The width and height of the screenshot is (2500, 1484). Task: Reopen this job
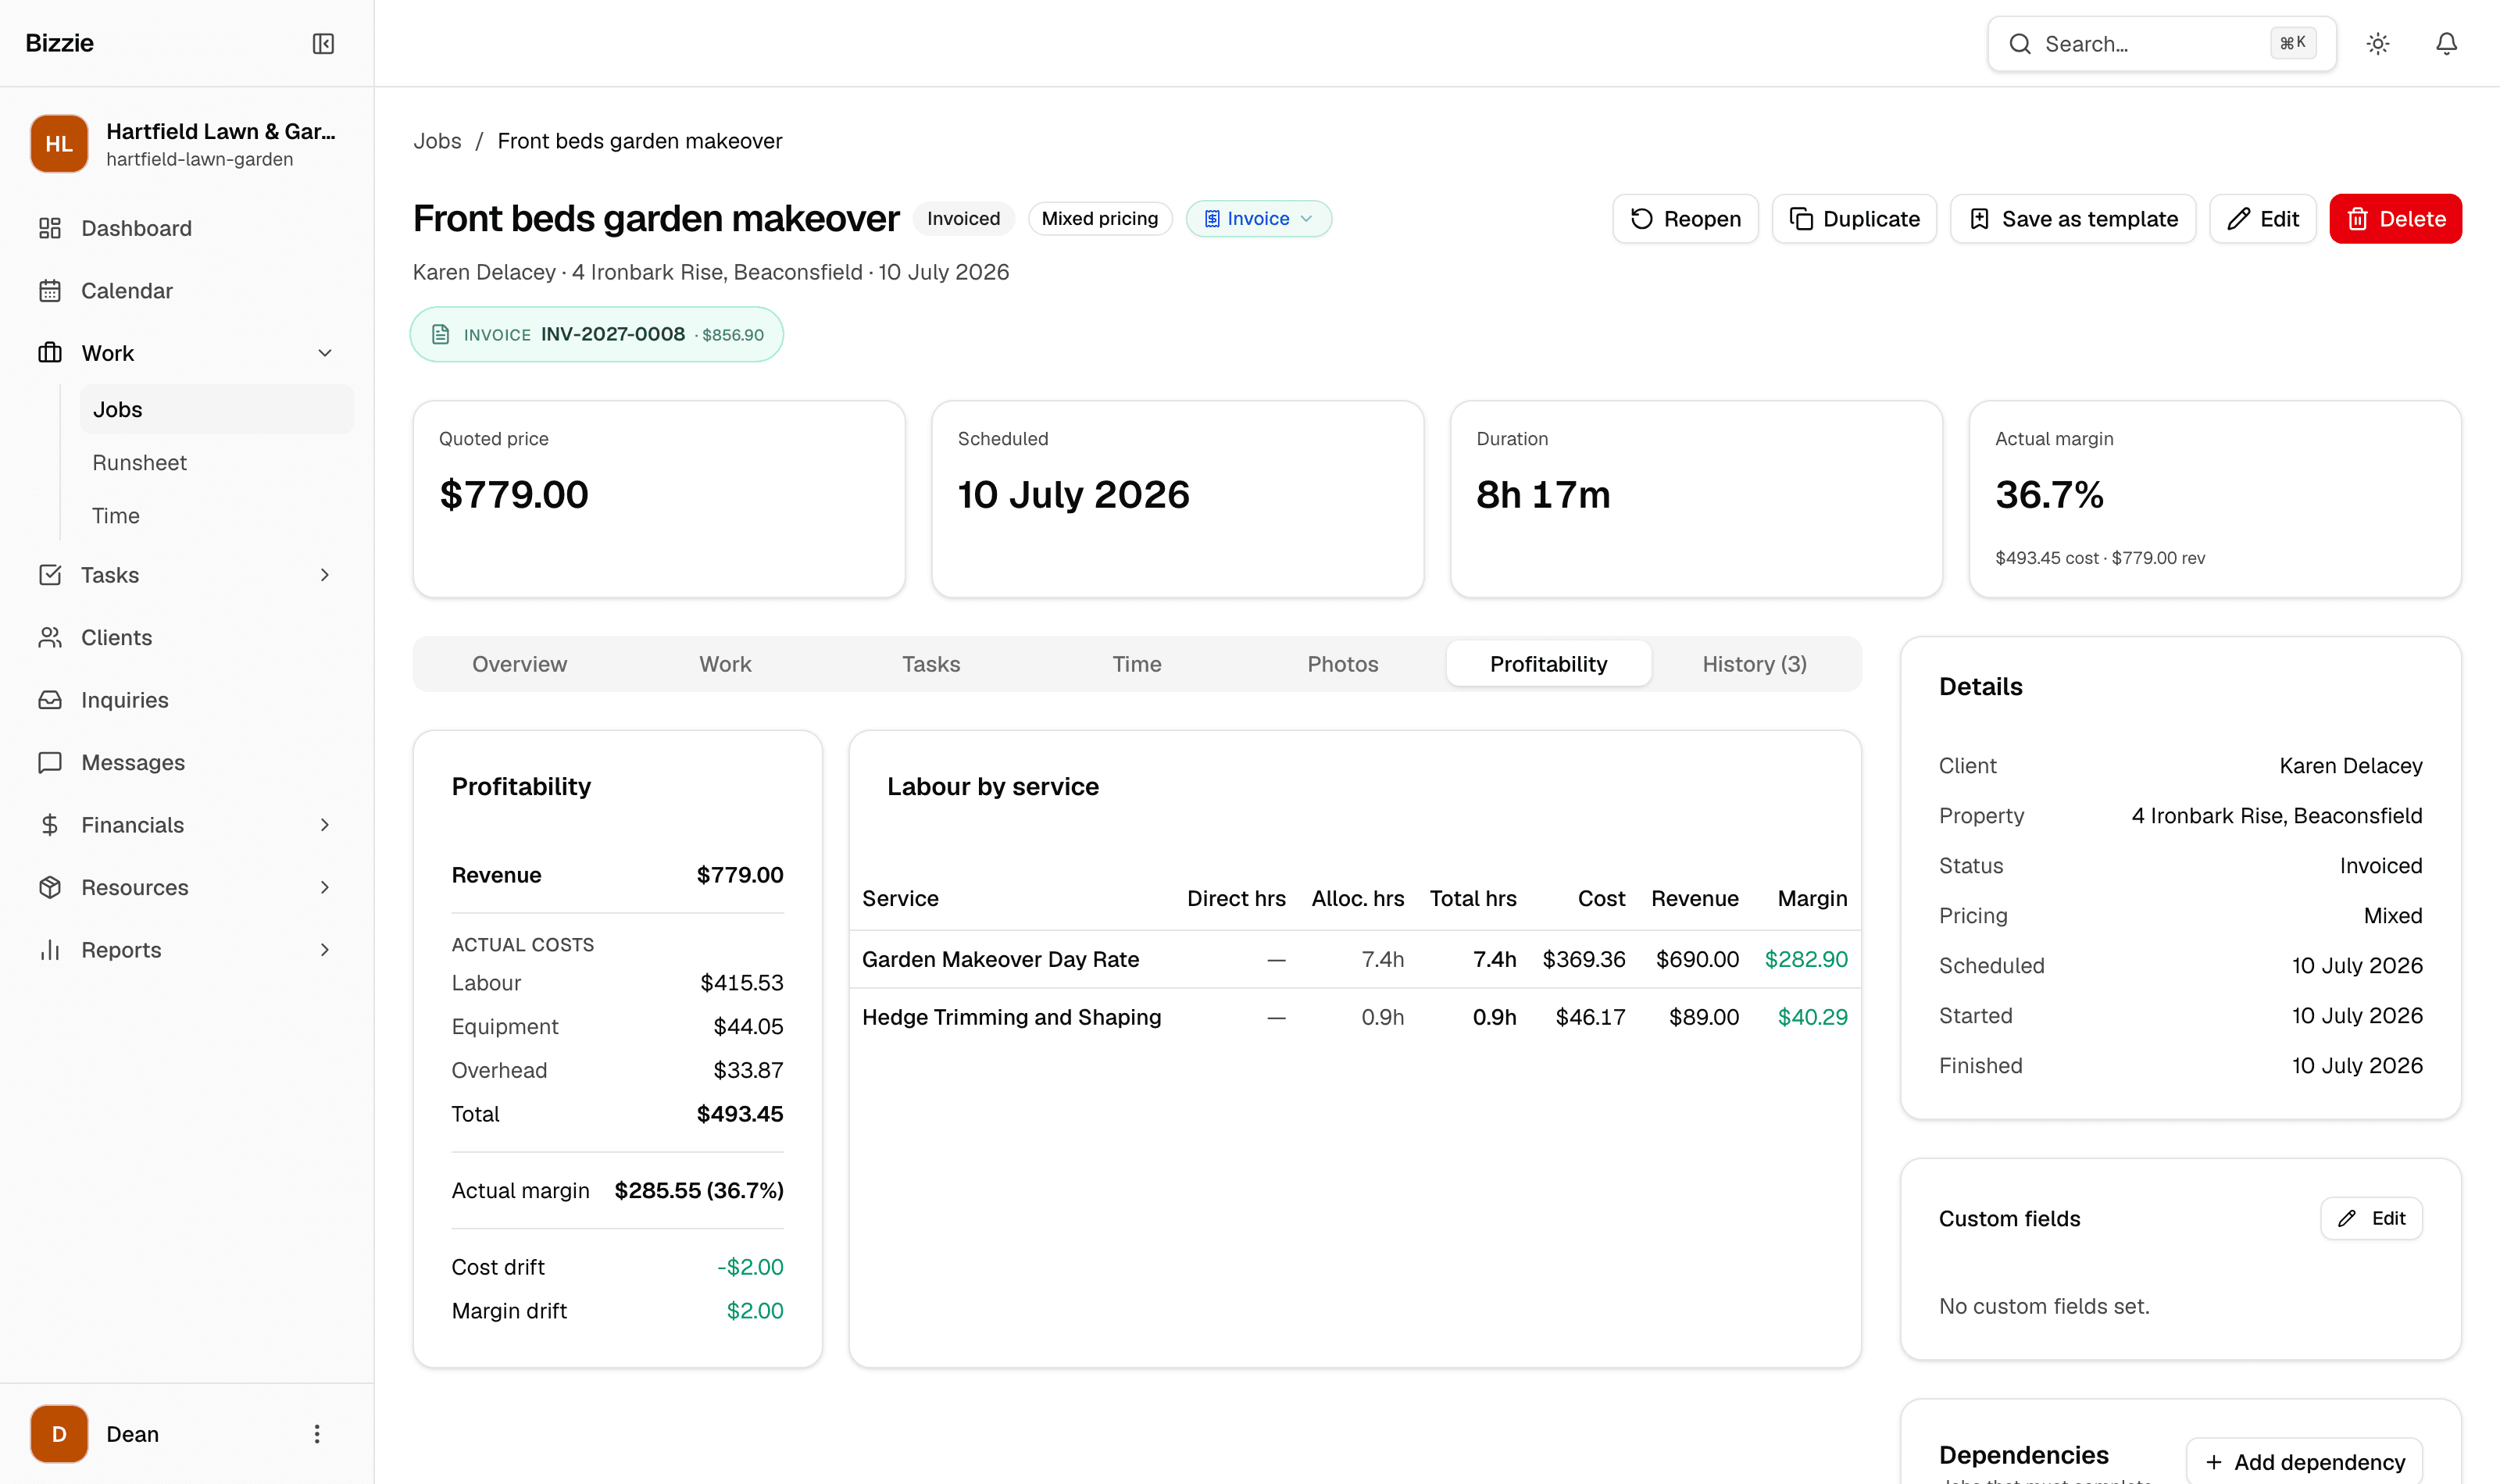pyautogui.click(x=1686, y=219)
